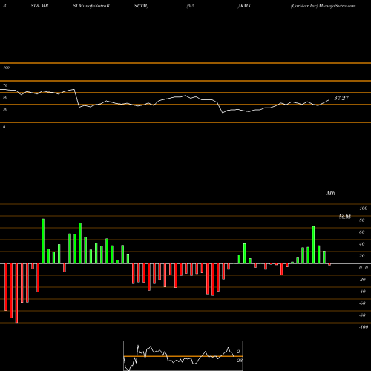Image resolution: width=371 pixels, height=371 pixels.
Task: Click the MR axis label -20
Action: tap(362, 280)
